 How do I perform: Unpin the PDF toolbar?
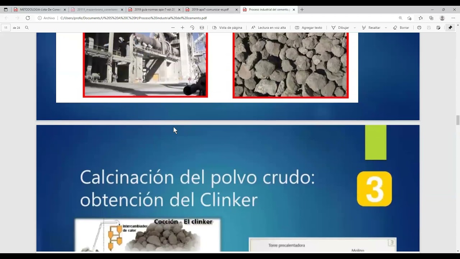[450, 28]
